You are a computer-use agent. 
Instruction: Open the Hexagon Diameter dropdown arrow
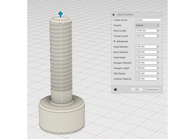click(x=158, y=63)
